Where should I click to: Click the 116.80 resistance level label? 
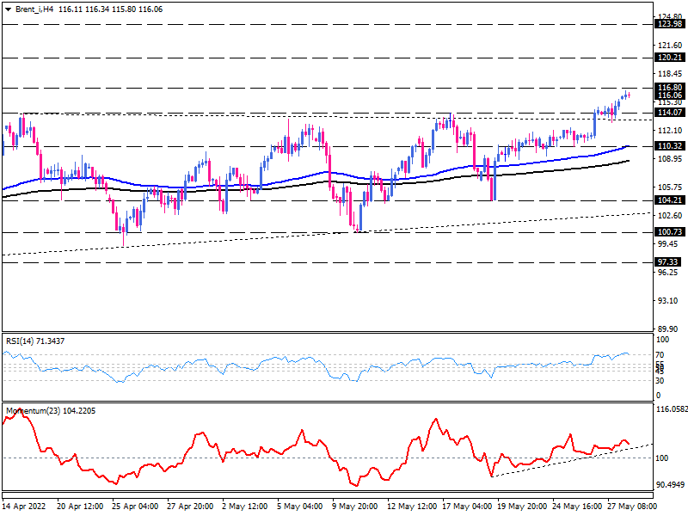pyautogui.click(x=668, y=88)
